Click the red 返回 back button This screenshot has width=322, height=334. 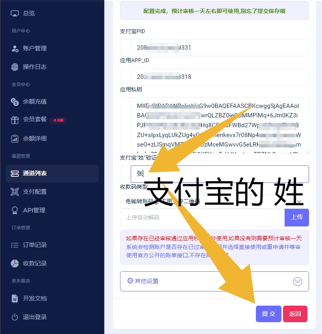[295, 314]
